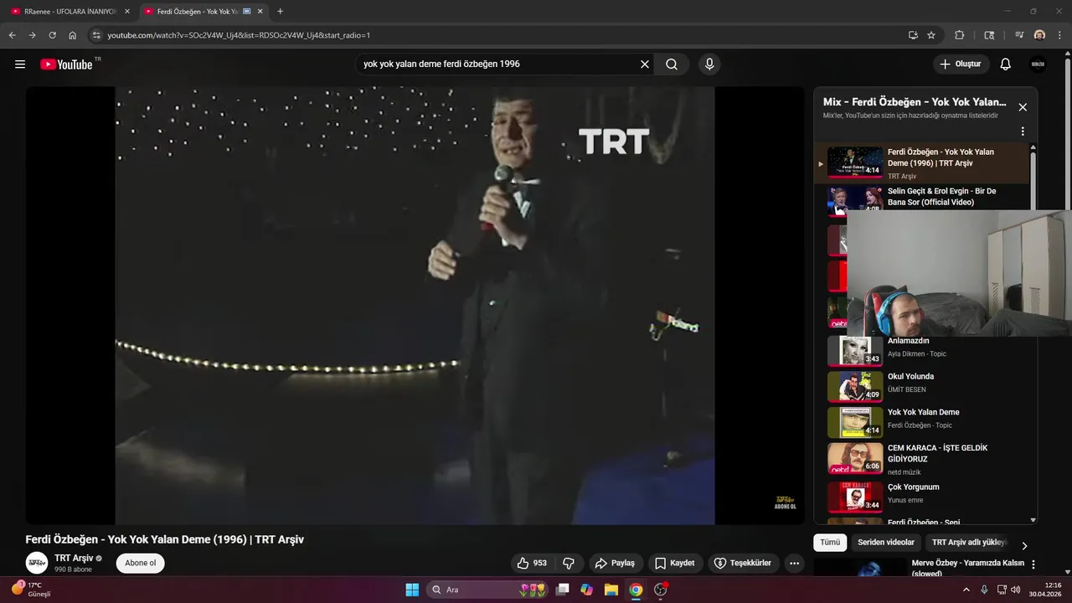This screenshot has width=1072, height=603.
Task: Open Copilot from the taskbar
Action: click(587, 590)
